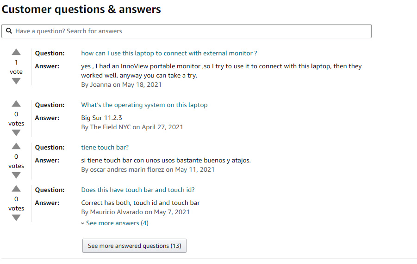417x264 pixels.
Task: Click chevron beside See more answers
Action: tap(83, 223)
